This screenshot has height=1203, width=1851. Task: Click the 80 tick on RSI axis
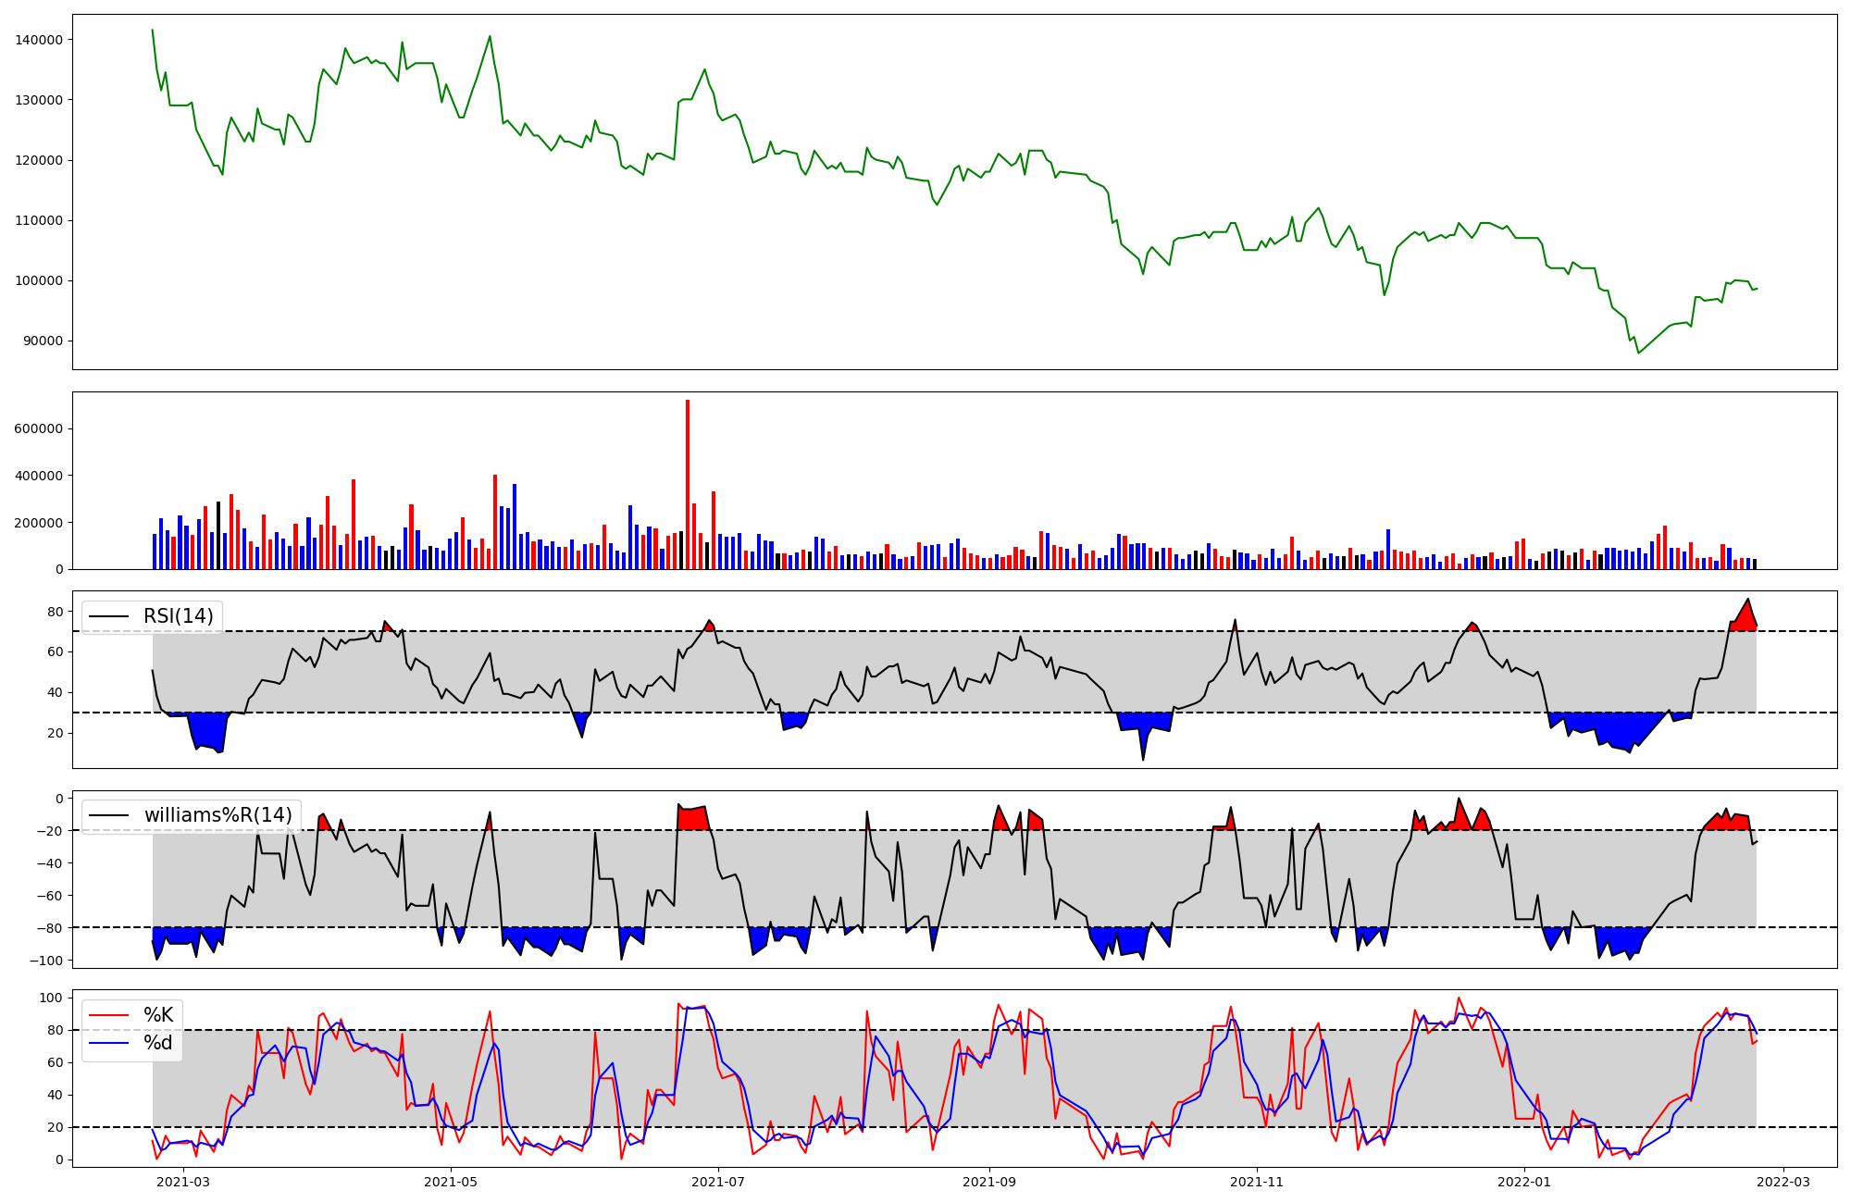pos(55,612)
